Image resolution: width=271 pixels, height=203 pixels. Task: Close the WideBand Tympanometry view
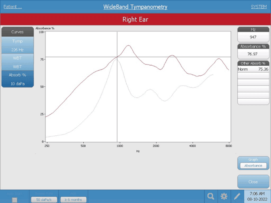click(x=253, y=182)
